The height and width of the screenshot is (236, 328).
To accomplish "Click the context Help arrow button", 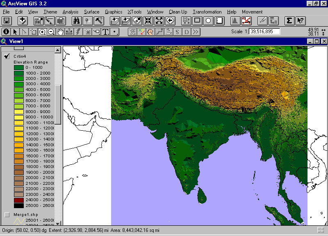I will tap(300, 20).
